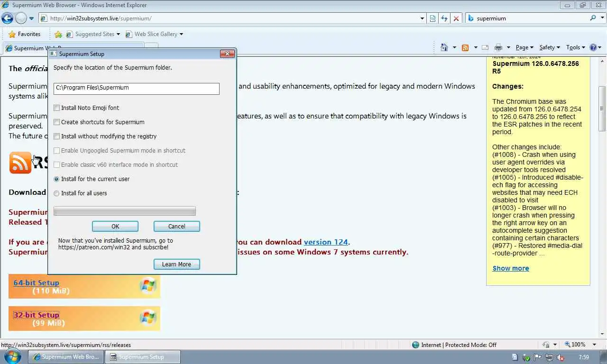Click the privacy lock icon in status bar
Screen dimensions: 607x364
click(x=546, y=345)
